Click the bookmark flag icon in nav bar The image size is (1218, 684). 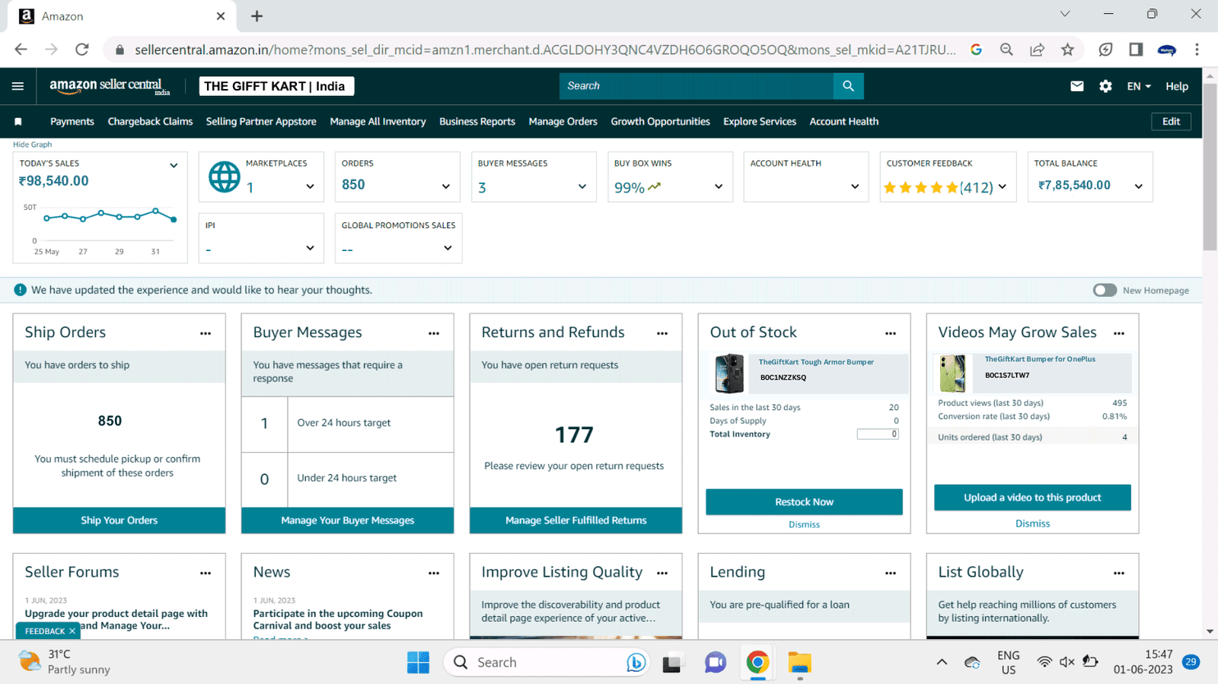click(x=18, y=122)
